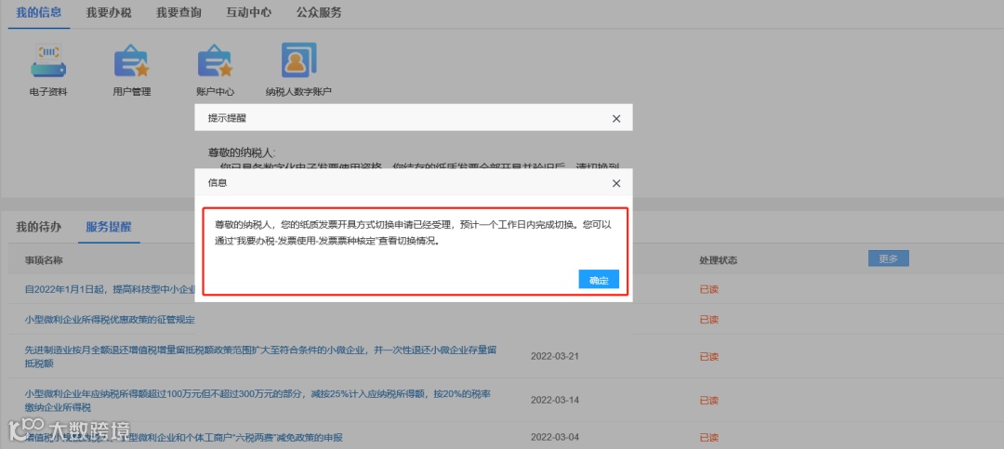Open the 先进制造业按月全额退还 notice link
Screen dimensions: 1004x449
tap(261, 357)
